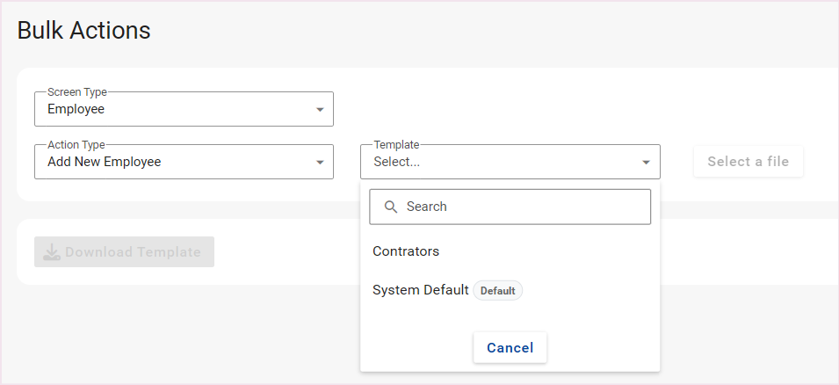
Task: Click the Search placeholder text
Action: point(427,207)
